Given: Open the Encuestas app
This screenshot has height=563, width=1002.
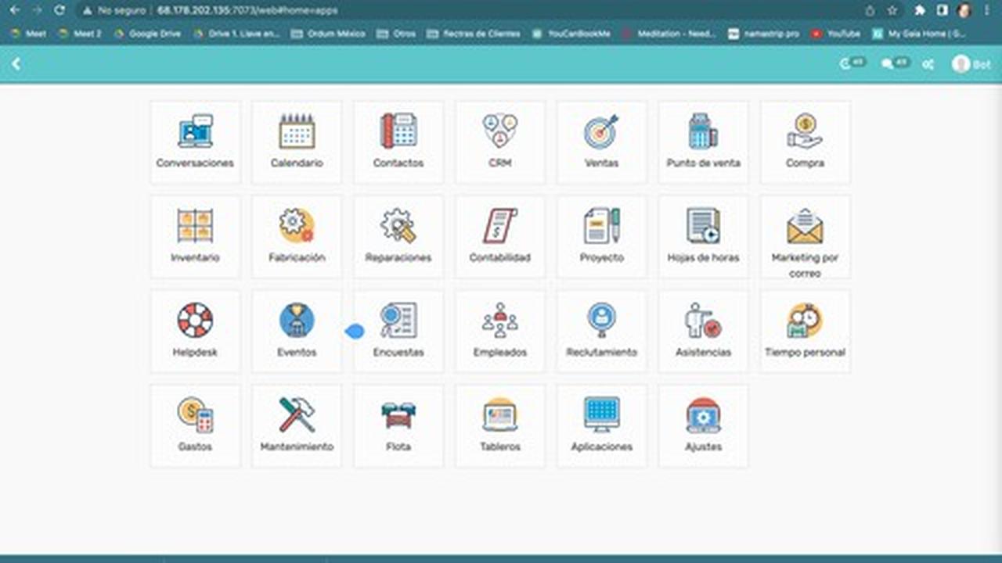Looking at the screenshot, I should tap(398, 331).
